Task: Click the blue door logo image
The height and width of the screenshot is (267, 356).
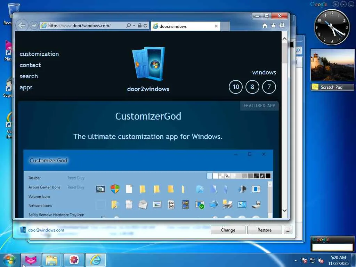Action: tap(148, 64)
